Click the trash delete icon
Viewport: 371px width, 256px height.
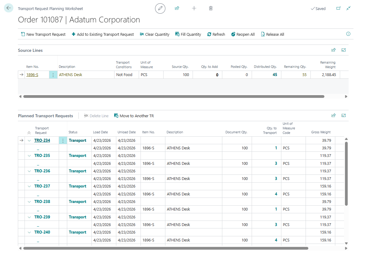coord(211,8)
